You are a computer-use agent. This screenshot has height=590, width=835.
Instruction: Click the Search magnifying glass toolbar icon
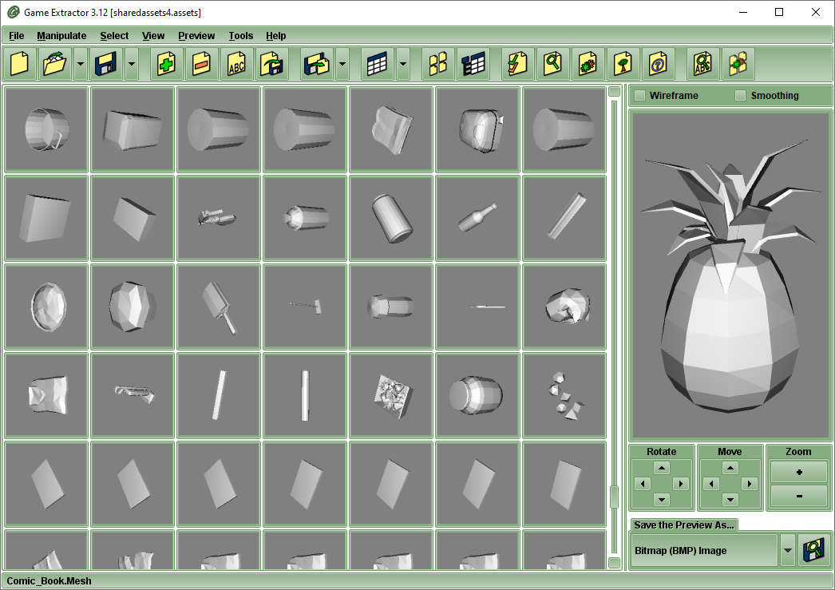(552, 64)
